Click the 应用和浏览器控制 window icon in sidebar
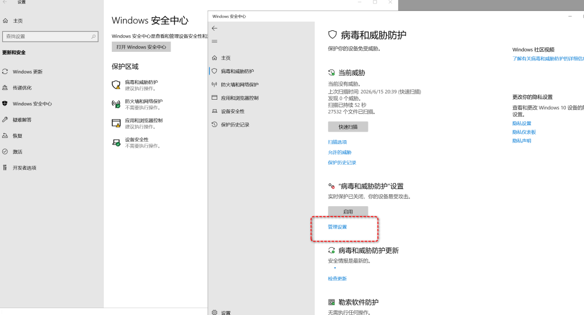Viewport: 584px width, 315px height. [x=214, y=98]
